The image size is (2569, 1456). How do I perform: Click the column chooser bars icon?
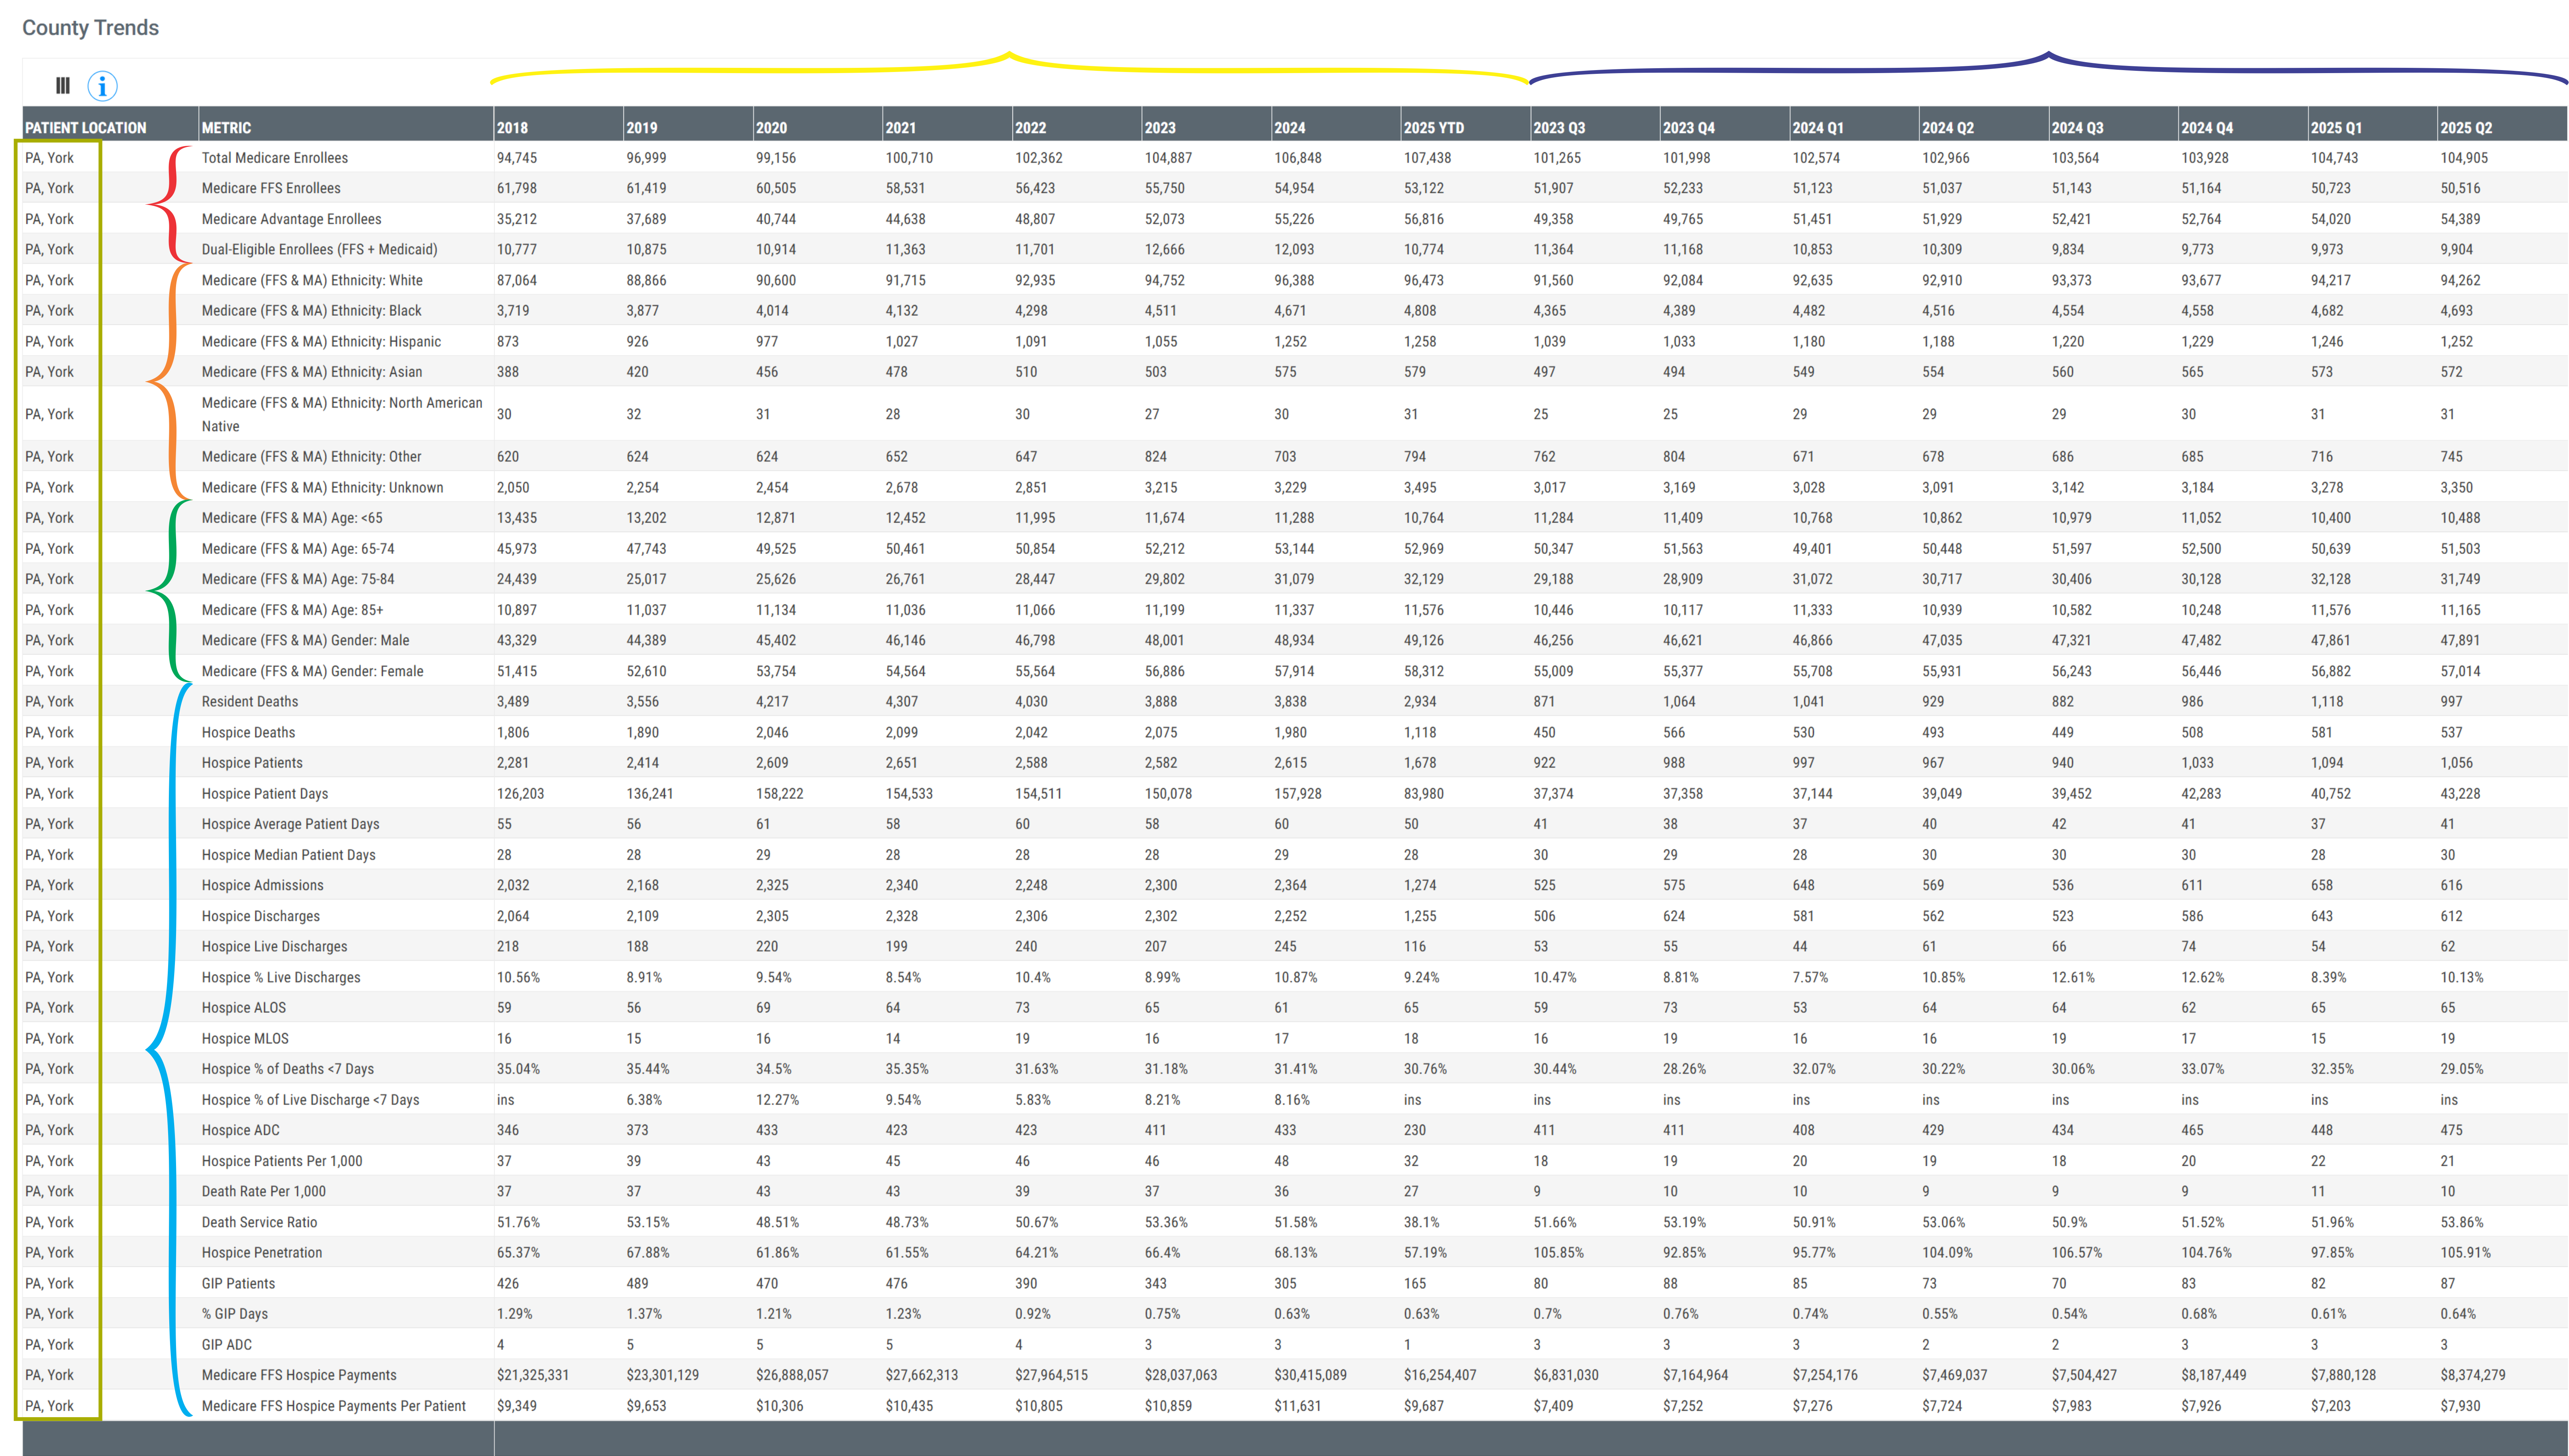[63, 86]
